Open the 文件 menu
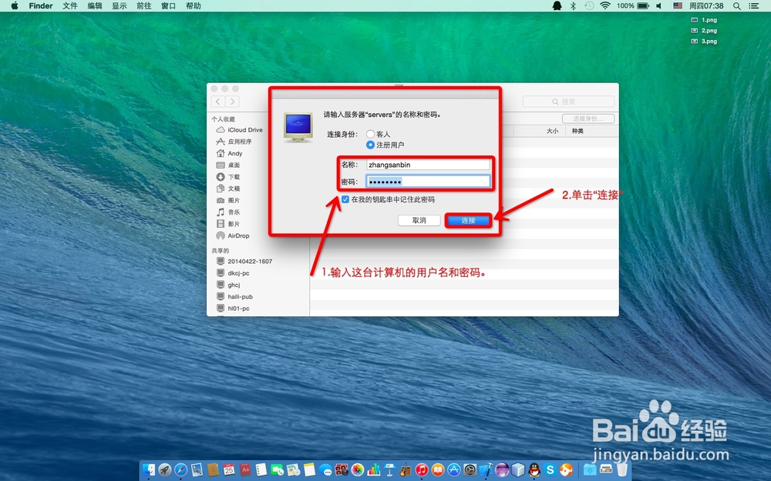 pos(70,6)
